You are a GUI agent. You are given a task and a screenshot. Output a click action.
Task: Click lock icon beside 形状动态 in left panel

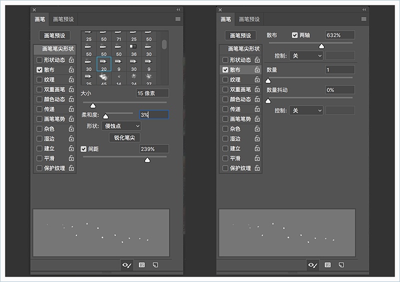(71, 60)
